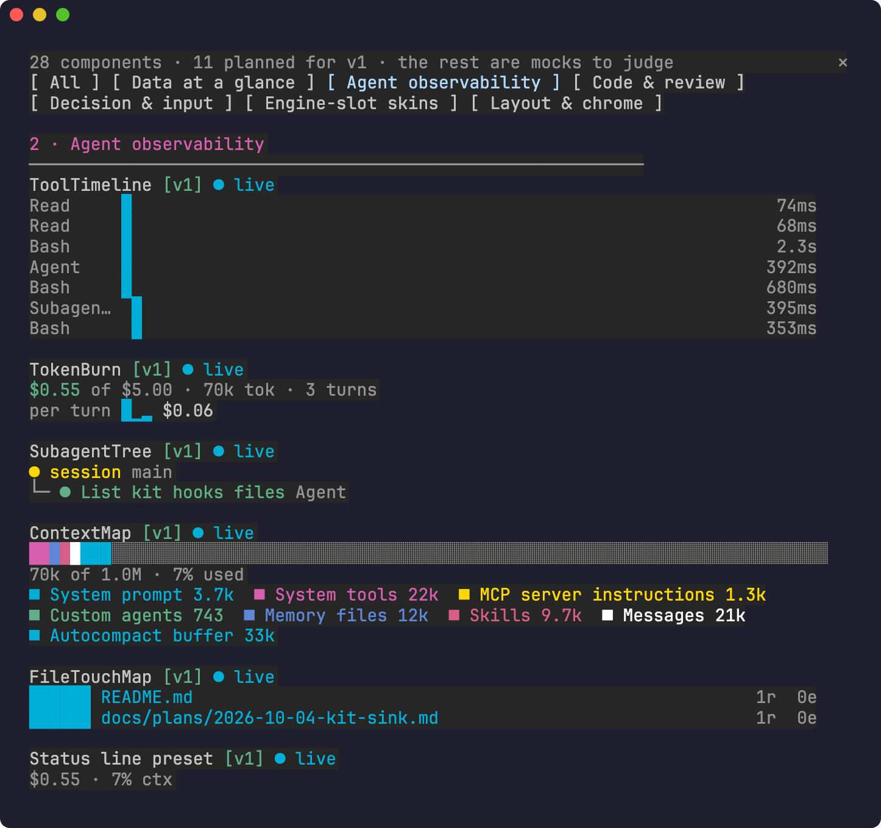Click the ToolTimeline [v1] version tag
881x828 pixels.
183,185
